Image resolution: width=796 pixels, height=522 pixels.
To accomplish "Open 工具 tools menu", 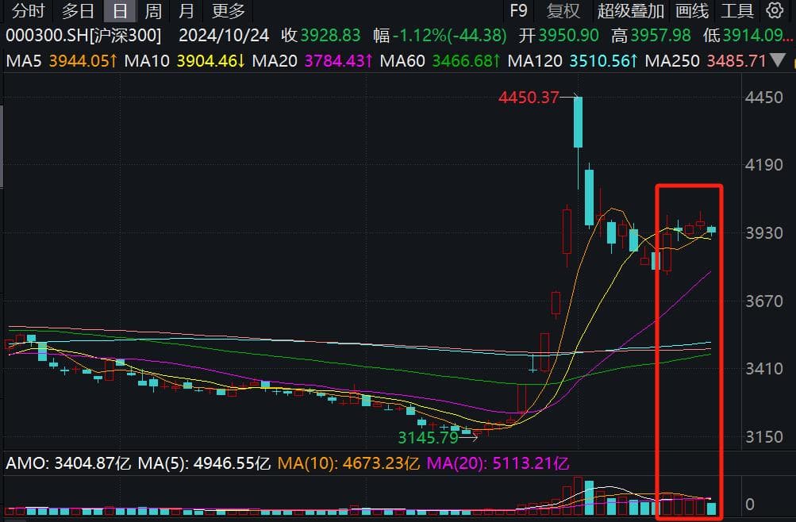I will coord(737,10).
